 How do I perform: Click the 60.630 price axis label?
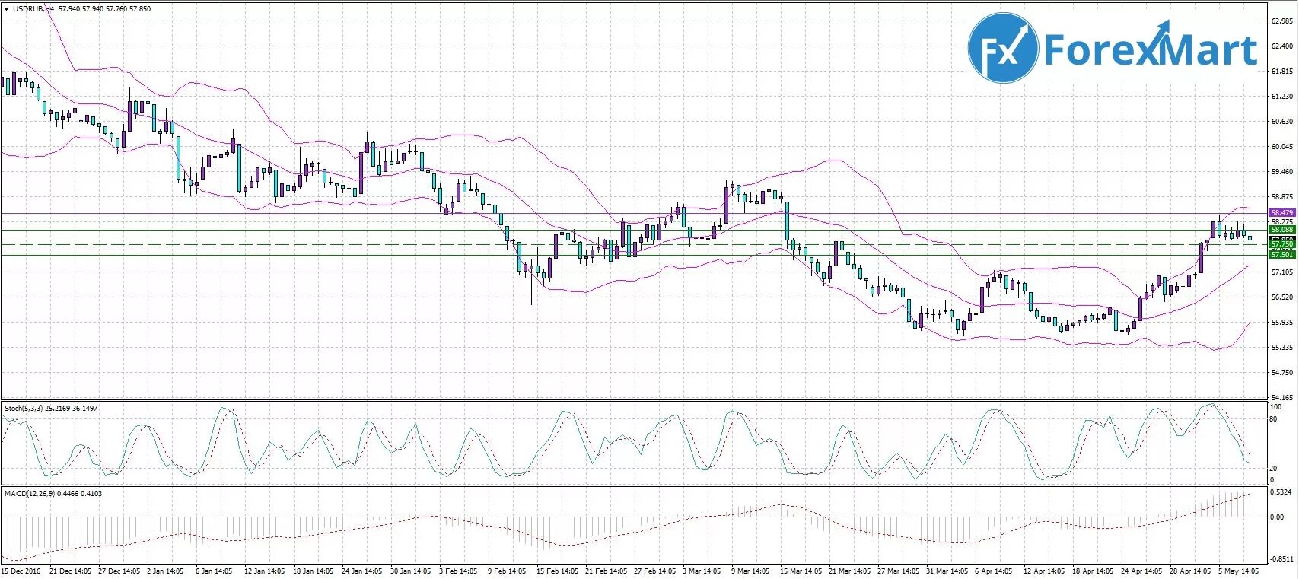click(x=1282, y=122)
